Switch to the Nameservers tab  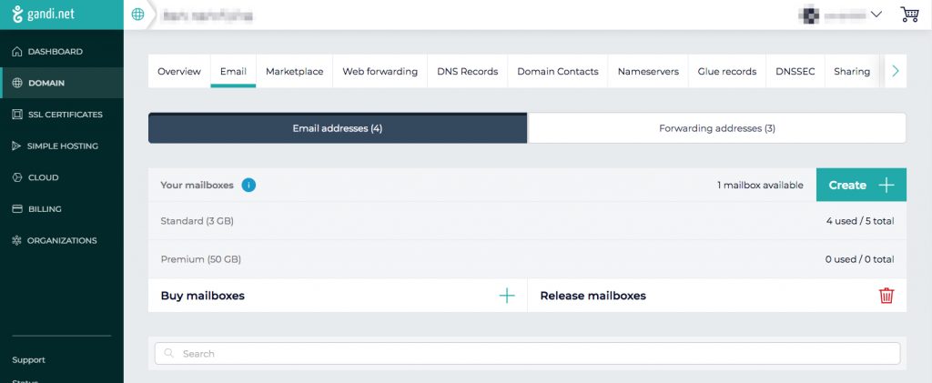(647, 71)
